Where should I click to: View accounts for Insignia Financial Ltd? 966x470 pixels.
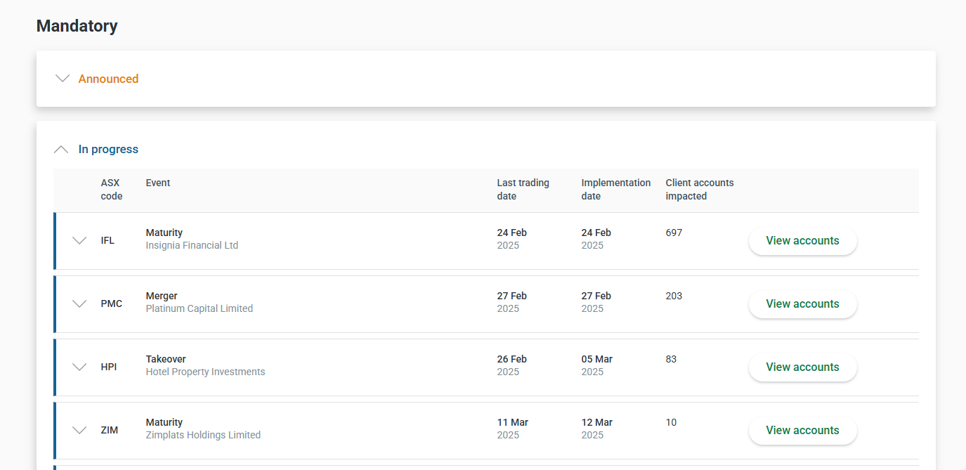[802, 240]
